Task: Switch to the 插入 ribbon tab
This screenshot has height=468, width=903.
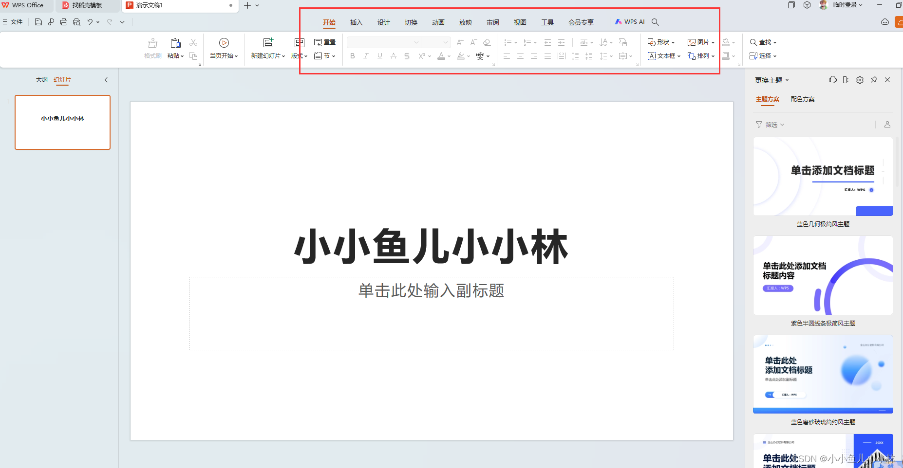Action: [x=357, y=22]
